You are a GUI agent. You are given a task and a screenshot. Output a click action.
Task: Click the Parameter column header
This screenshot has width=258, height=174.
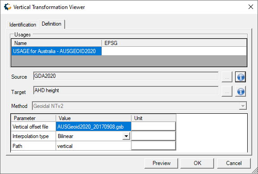click(33, 118)
